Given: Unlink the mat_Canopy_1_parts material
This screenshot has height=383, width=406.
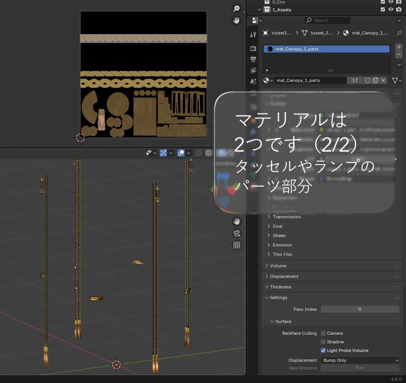Looking at the screenshot, I should 383,80.
